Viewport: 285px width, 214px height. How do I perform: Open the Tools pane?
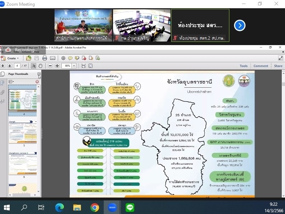coord(243,66)
